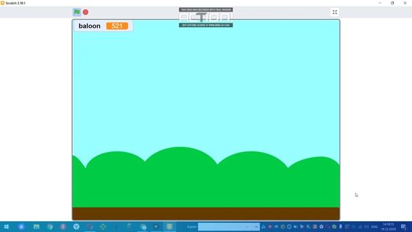Open the round blue assistant icon in taskbar
This screenshot has width=412, height=232.
coord(21,226)
